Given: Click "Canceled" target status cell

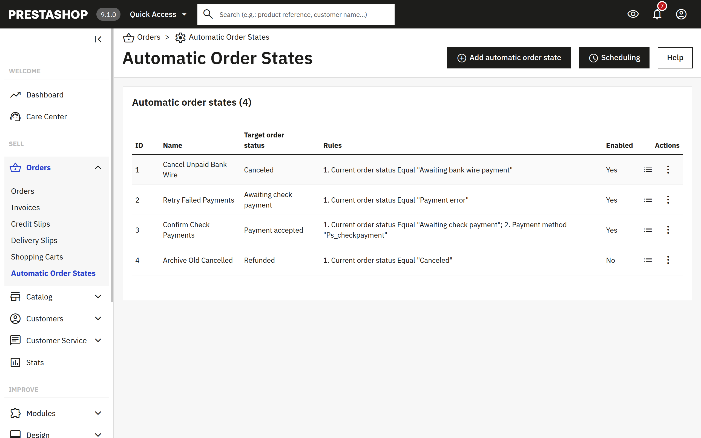Looking at the screenshot, I should [x=259, y=170].
